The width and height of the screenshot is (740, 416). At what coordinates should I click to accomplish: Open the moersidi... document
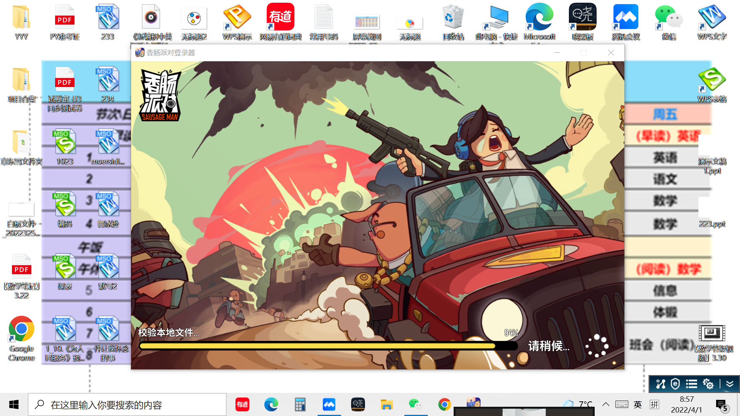pyautogui.click(x=108, y=147)
